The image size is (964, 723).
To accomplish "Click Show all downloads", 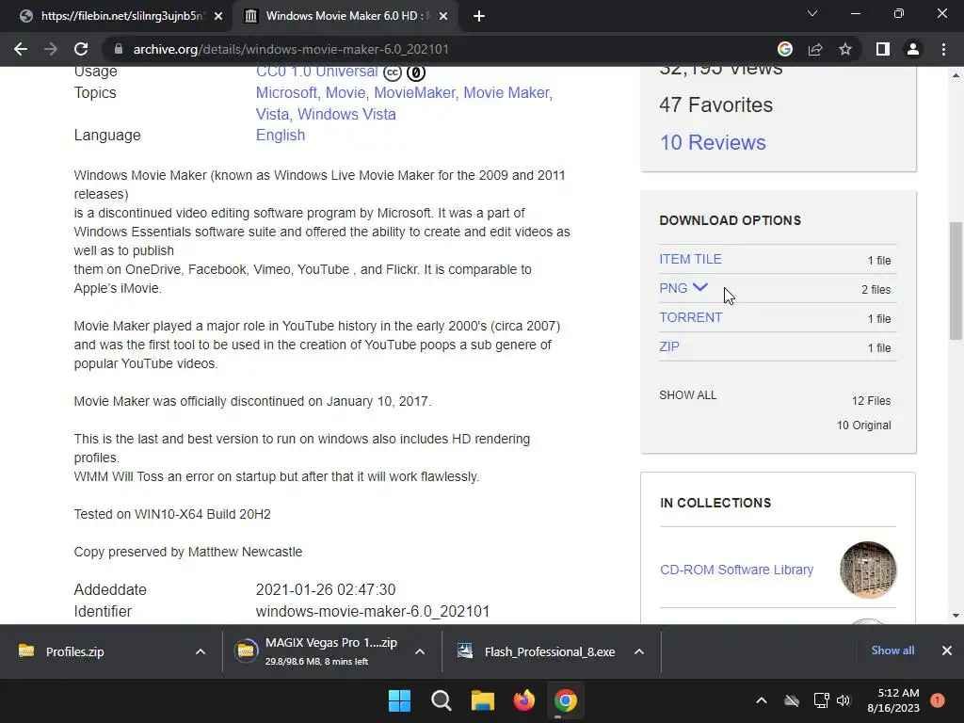I will coord(892,651).
